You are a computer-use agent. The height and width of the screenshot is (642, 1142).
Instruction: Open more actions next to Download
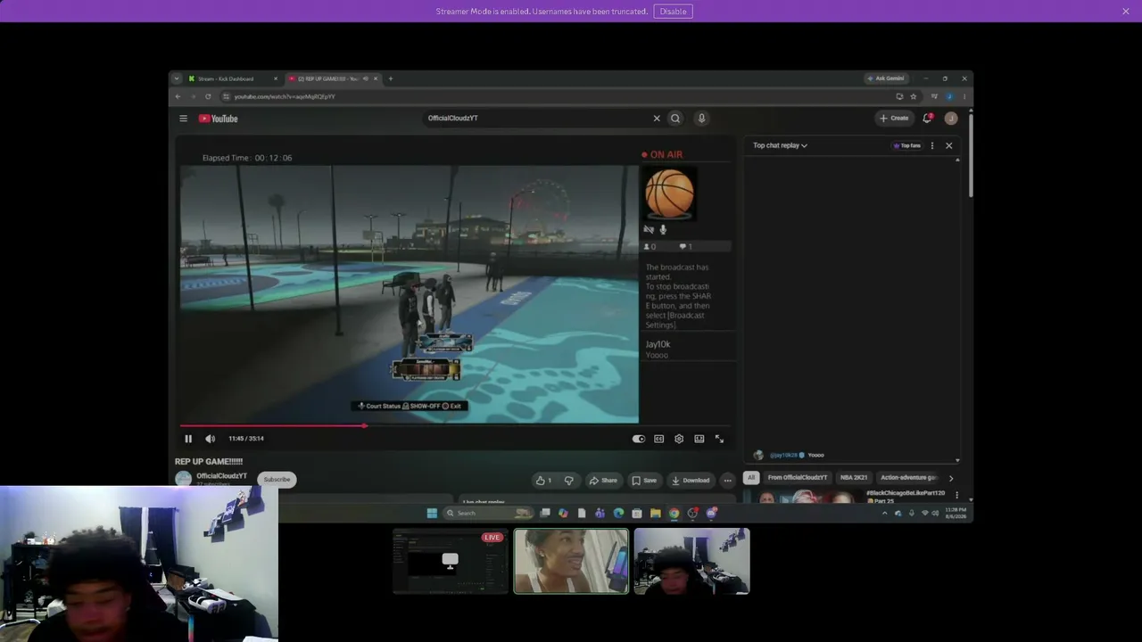tap(728, 481)
